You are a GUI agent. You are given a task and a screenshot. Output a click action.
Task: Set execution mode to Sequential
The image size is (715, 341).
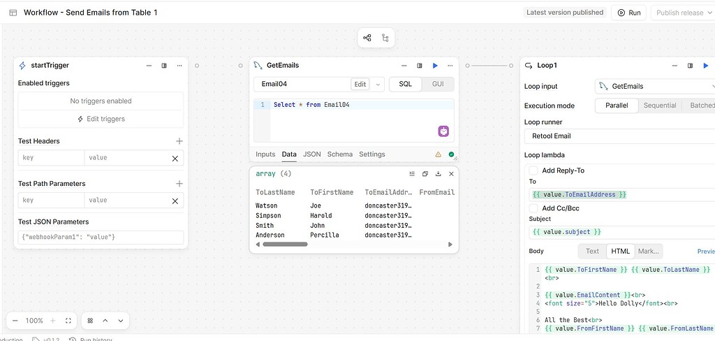click(660, 106)
